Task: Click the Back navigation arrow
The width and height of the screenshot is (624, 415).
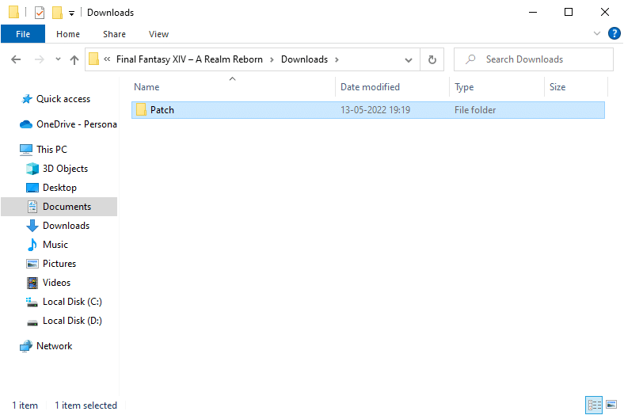Action: tap(17, 59)
